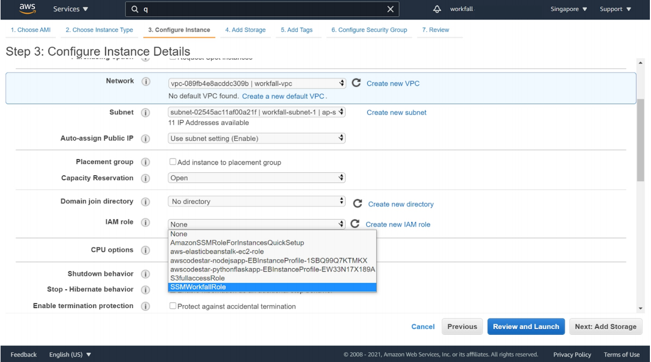The width and height of the screenshot is (651, 362).
Task: Refresh the IAM role list
Action: [x=355, y=224]
